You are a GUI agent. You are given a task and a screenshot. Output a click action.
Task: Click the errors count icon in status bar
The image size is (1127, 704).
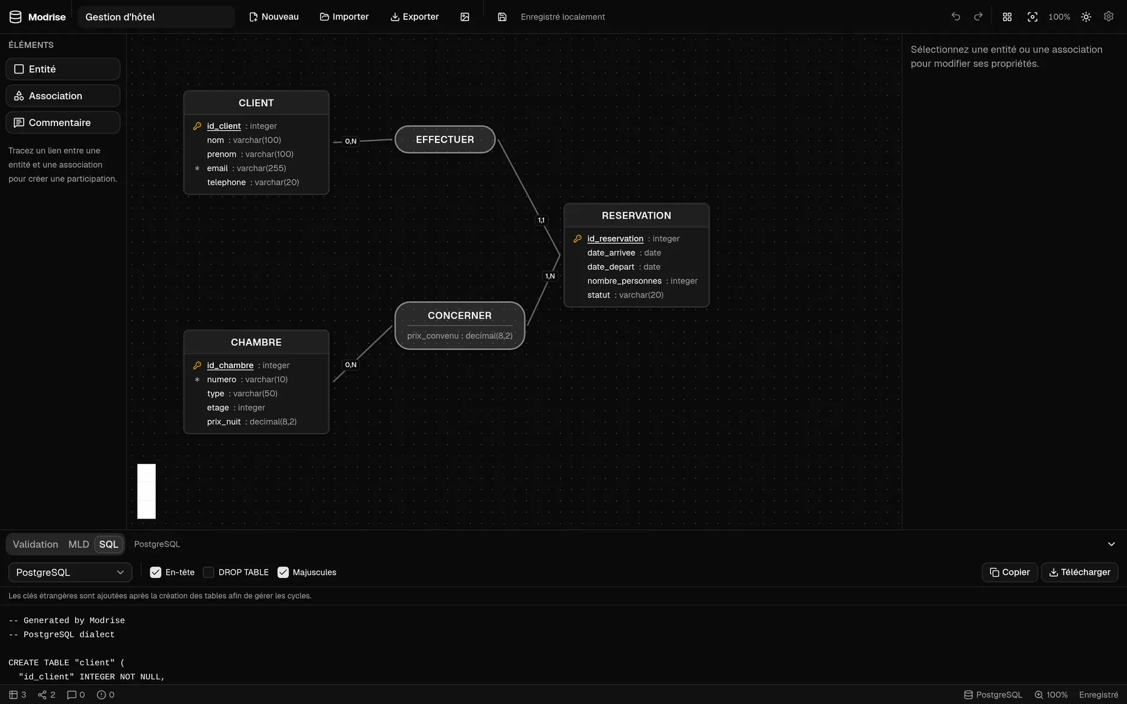(101, 695)
